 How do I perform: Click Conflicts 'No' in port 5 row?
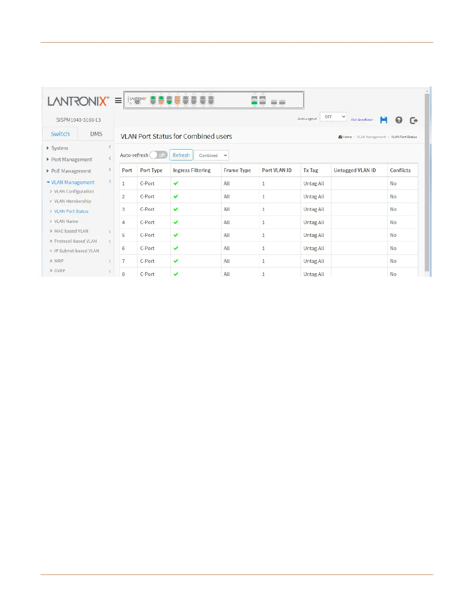pos(393,235)
